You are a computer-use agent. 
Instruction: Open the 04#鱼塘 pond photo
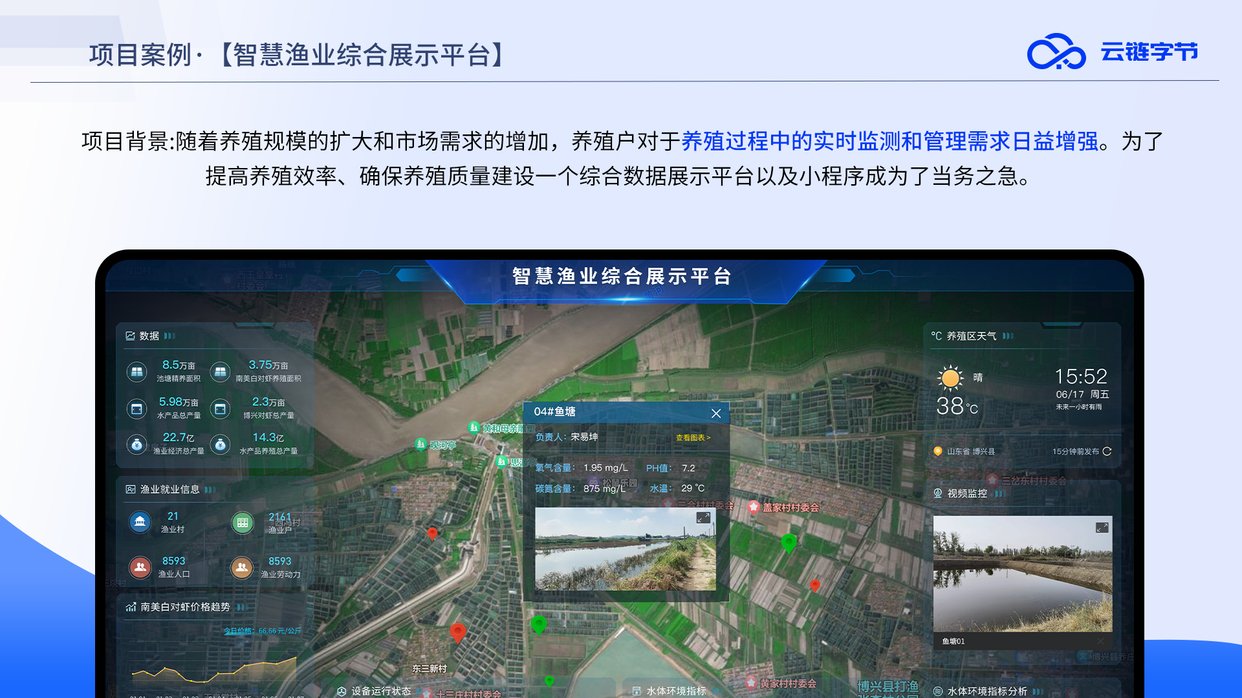tap(625, 549)
